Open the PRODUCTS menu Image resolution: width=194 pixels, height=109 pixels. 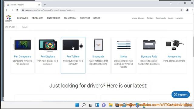38,18
